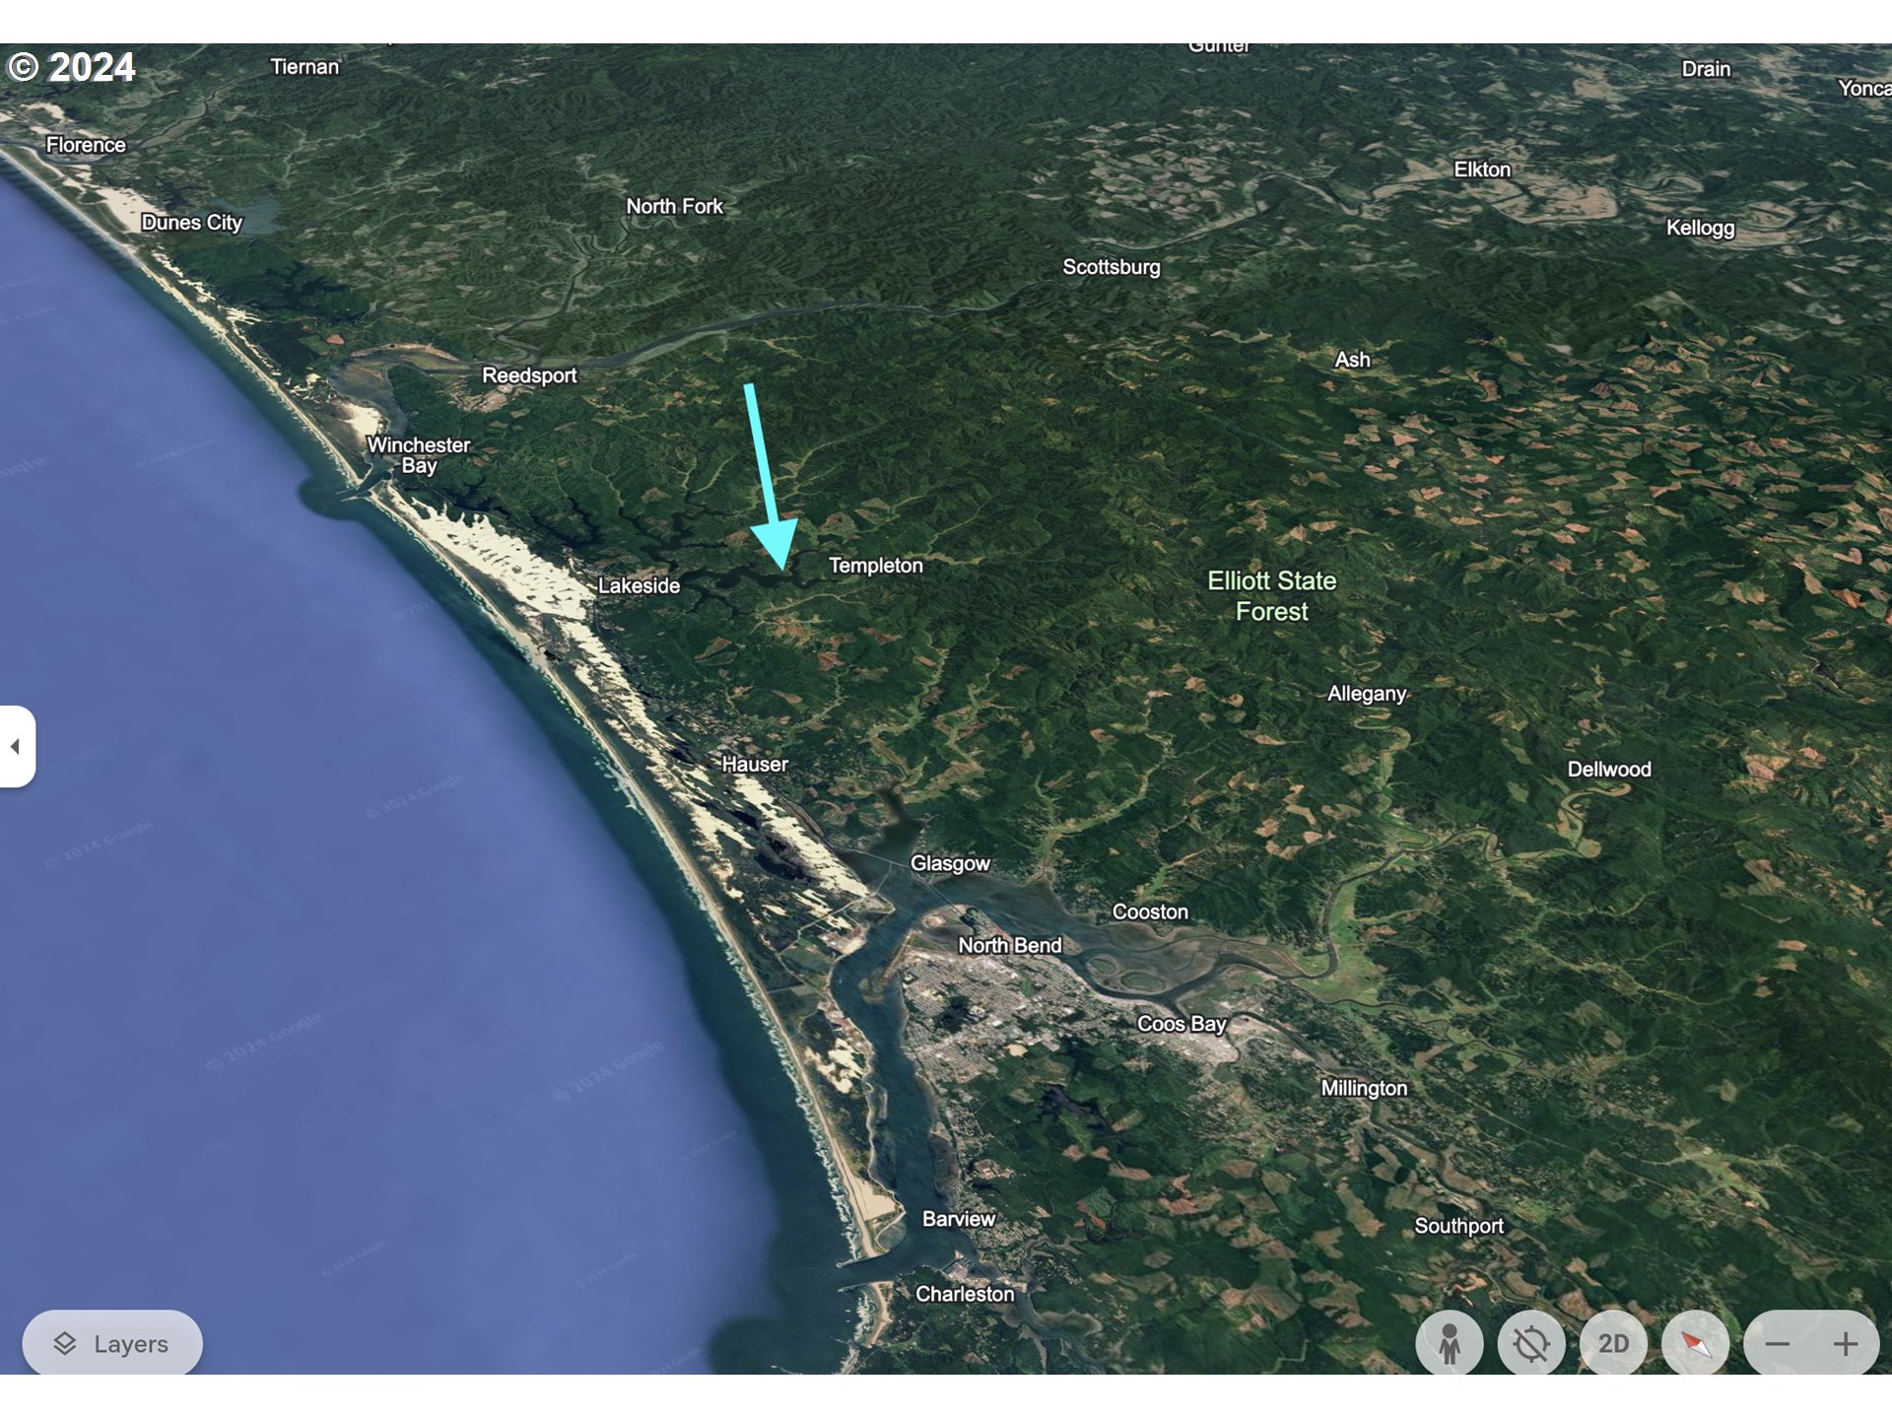Screen dimensions: 1892x1419
Task: Open the Layers panel
Action: tap(112, 1343)
